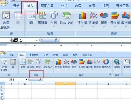
Task: Open 页面布局 tab in lower ribbon
Action: 34,55
